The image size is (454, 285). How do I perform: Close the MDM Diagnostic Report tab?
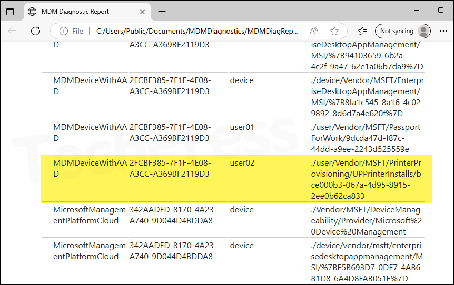pos(142,12)
